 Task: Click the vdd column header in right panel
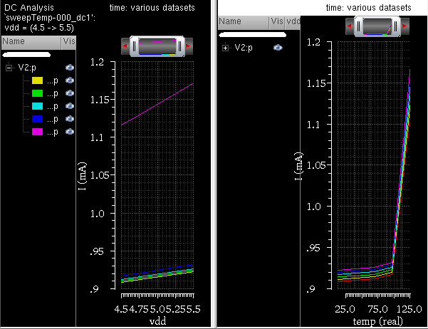pyautogui.click(x=293, y=22)
